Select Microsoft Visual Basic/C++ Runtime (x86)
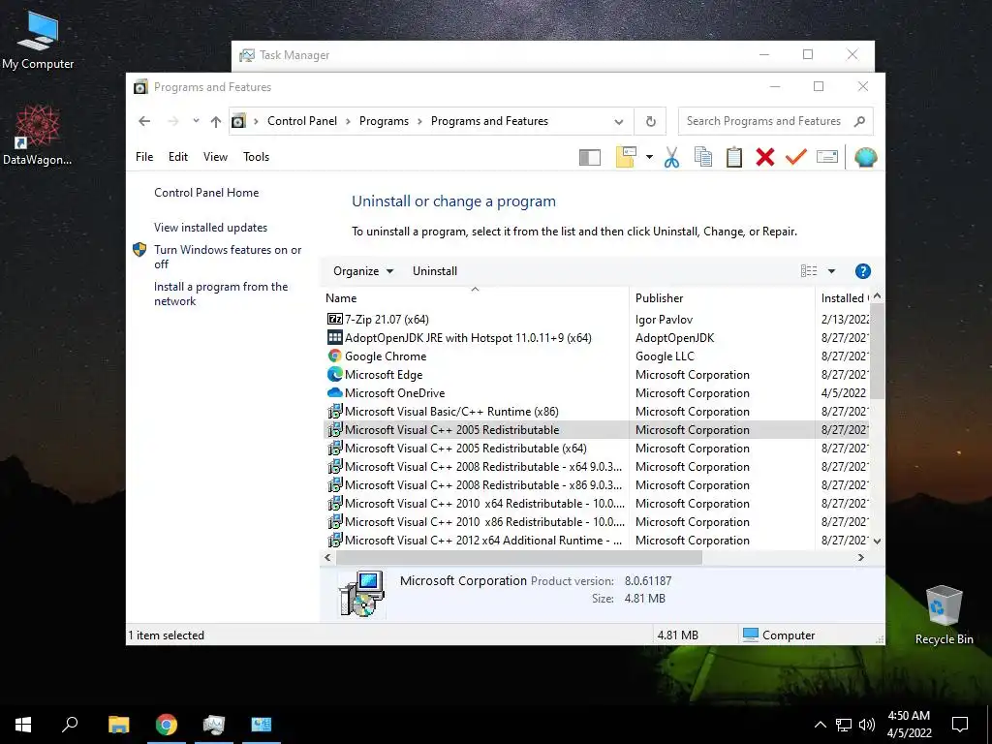Screen dimensions: 992x744 [596, 411]
